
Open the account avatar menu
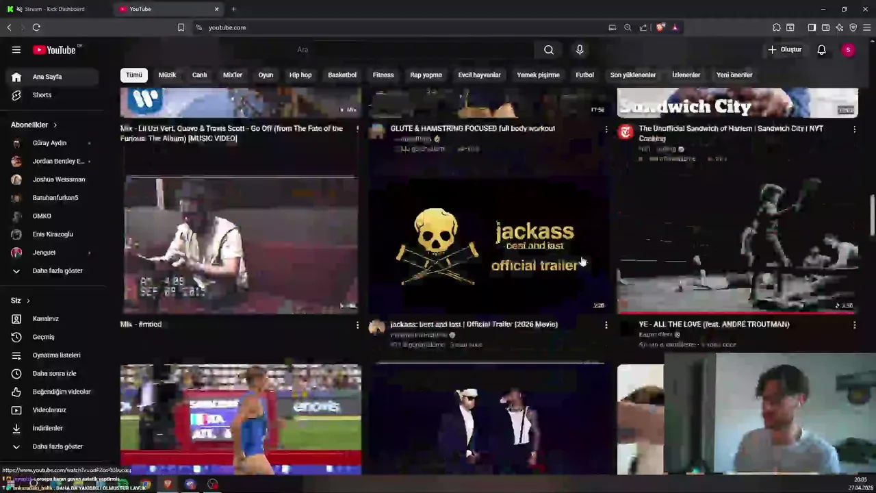click(x=848, y=49)
